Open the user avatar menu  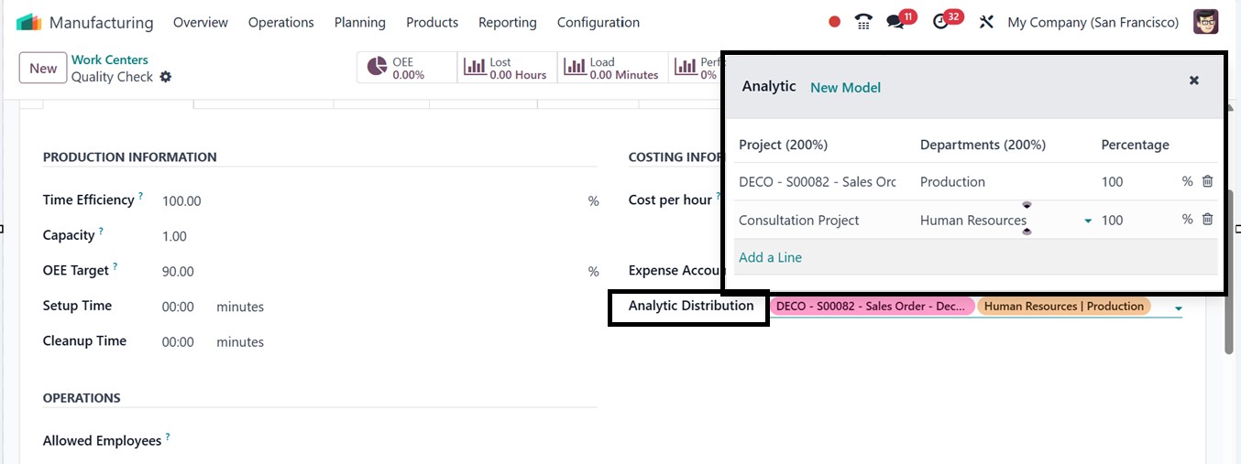coord(1205,22)
